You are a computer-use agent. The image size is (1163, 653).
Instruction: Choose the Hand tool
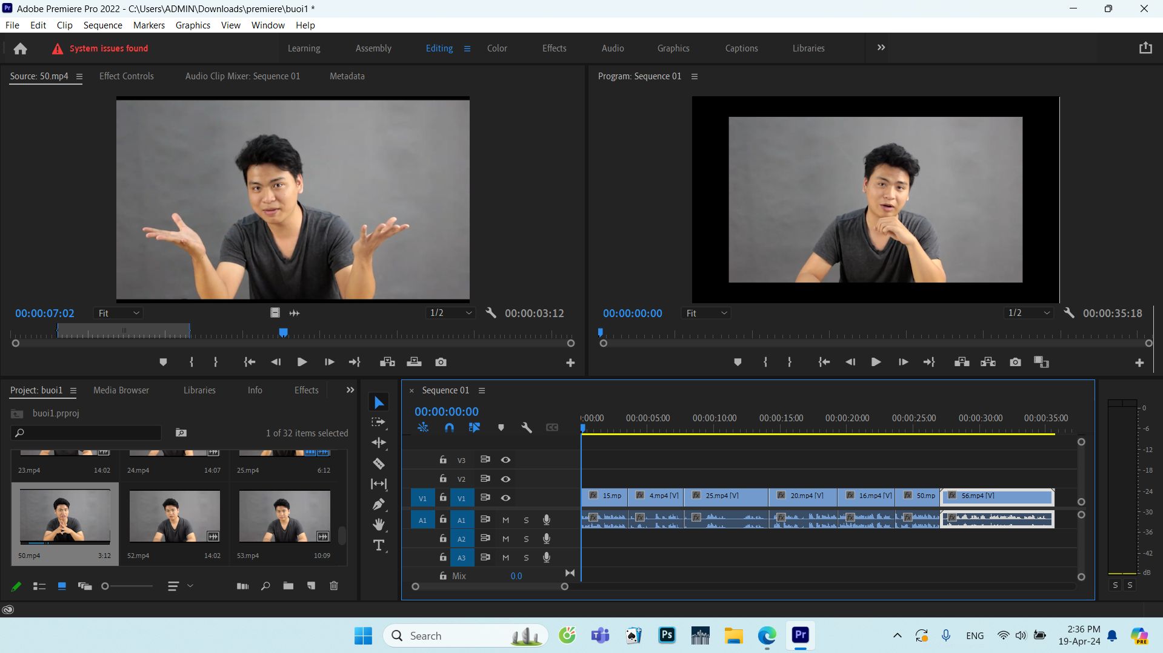point(379,525)
